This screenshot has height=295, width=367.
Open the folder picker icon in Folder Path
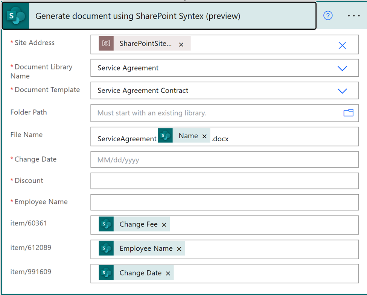coord(348,113)
